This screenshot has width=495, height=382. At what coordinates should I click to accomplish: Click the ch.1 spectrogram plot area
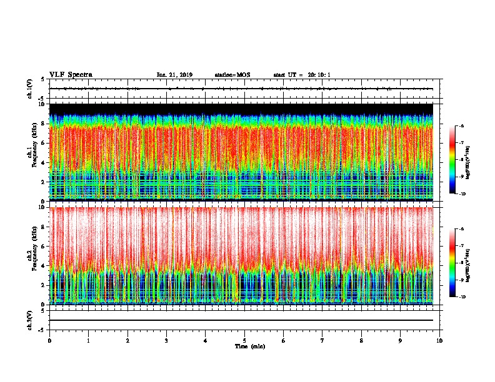pyautogui.click(x=241, y=152)
